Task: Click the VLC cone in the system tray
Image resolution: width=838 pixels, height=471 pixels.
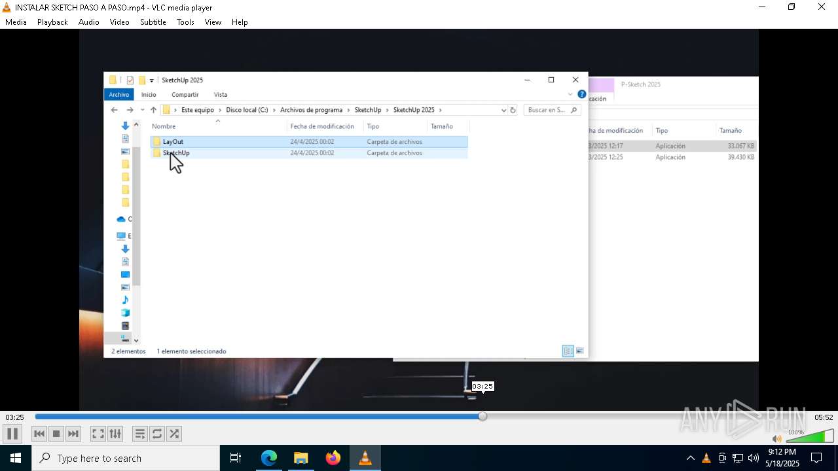Action: (x=706, y=458)
